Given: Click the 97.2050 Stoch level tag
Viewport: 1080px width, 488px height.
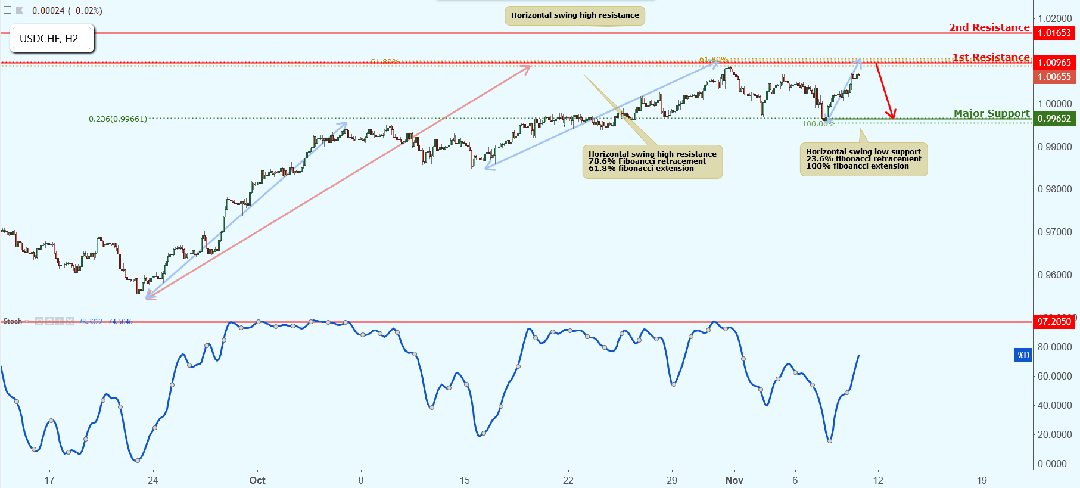Looking at the screenshot, I should click(1054, 321).
